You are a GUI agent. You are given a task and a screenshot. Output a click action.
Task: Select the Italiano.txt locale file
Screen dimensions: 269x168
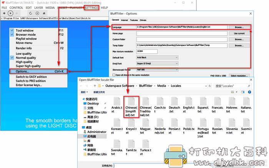coord(246,105)
